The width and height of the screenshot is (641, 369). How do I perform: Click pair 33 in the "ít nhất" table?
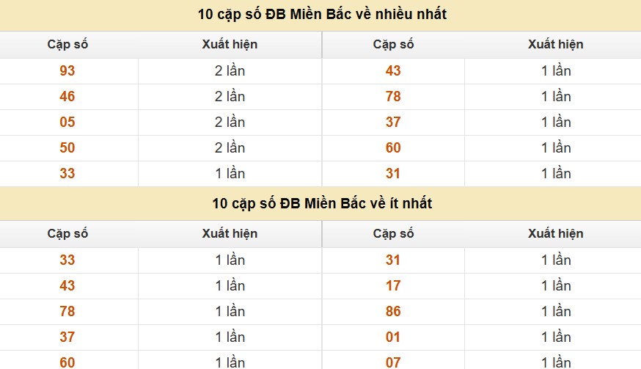(67, 260)
